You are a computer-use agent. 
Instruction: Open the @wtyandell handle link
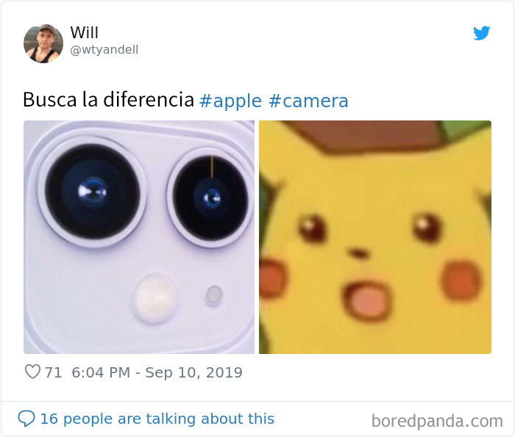pos(104,50)
